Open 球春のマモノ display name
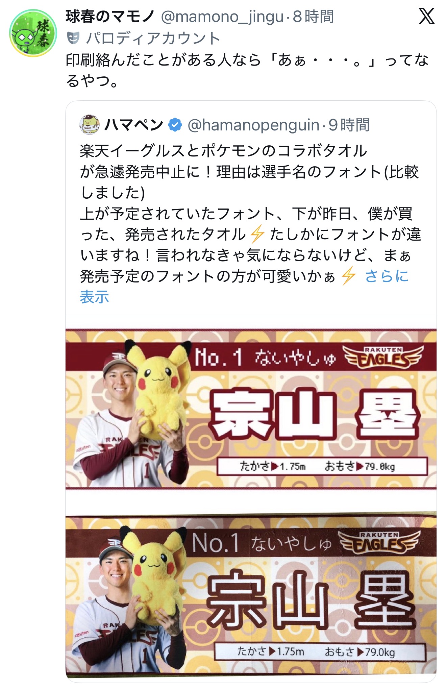The height and width of the screenshot is (687, 446). (110, 17)
